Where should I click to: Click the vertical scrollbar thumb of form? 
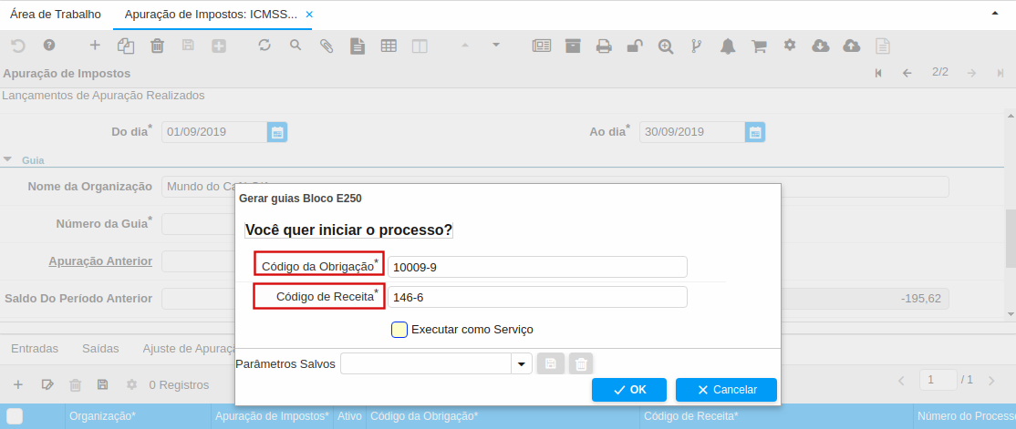pos(1011,238)
